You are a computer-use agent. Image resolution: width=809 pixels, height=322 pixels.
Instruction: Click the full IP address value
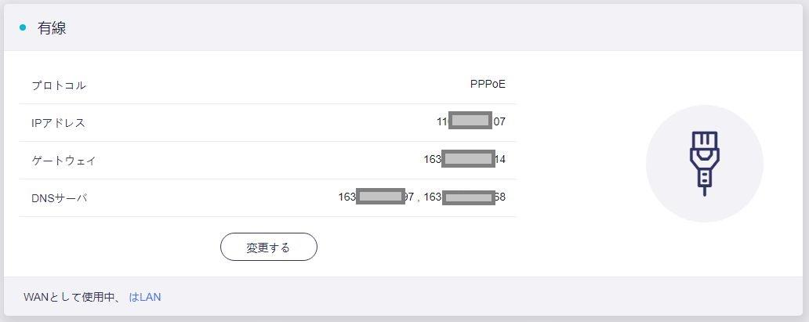[471, 121]
